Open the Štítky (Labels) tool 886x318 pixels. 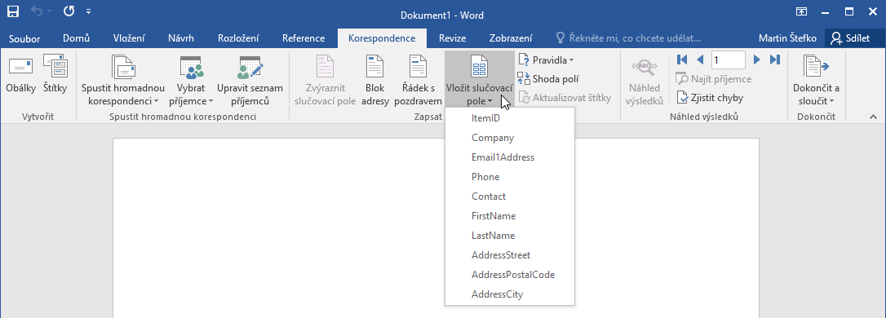coord(55,74)
